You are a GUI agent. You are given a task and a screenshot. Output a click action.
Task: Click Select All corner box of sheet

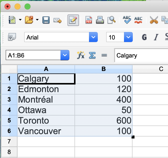click(9, 69)
